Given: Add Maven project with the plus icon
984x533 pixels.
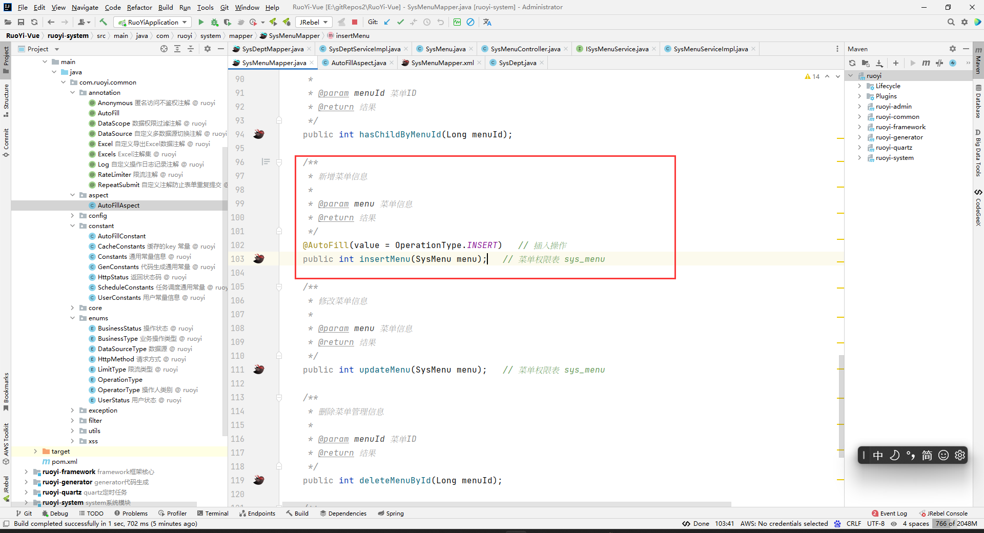Looking at the screenshot, I should (x=896, y=63).
